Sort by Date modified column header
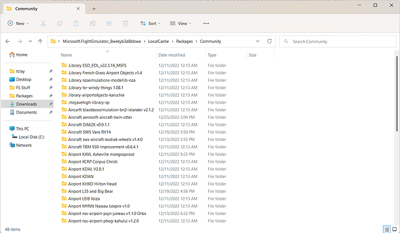 [x=172, y=55]
